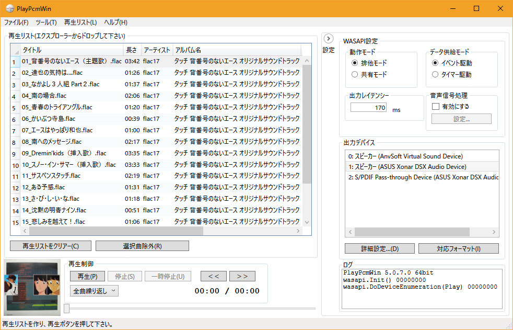Click the 出力レイテンシー latency input field
This screenshot has height=330, width=513.
pyautogui.click(x=369, y=107)
